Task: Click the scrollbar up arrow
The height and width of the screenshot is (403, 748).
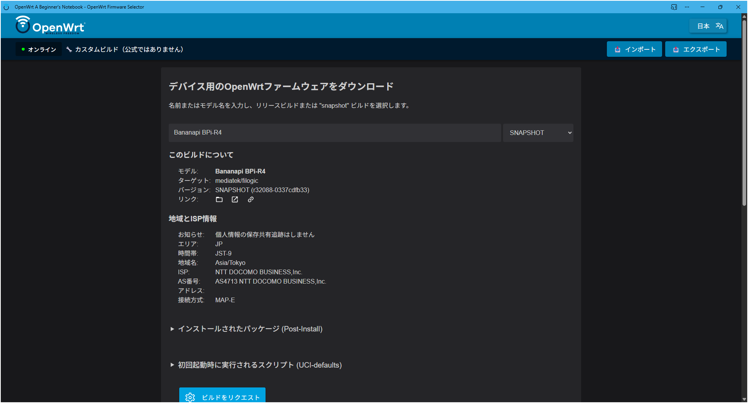Action: (x=744, y=16)
